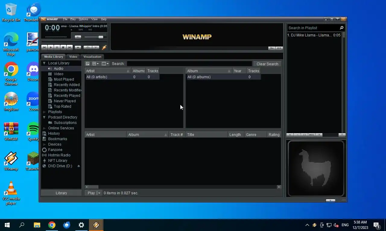Expand the Playlists tree node
Image resolution: width=386 pixels, height=231 pixels.
coord(44,112)
